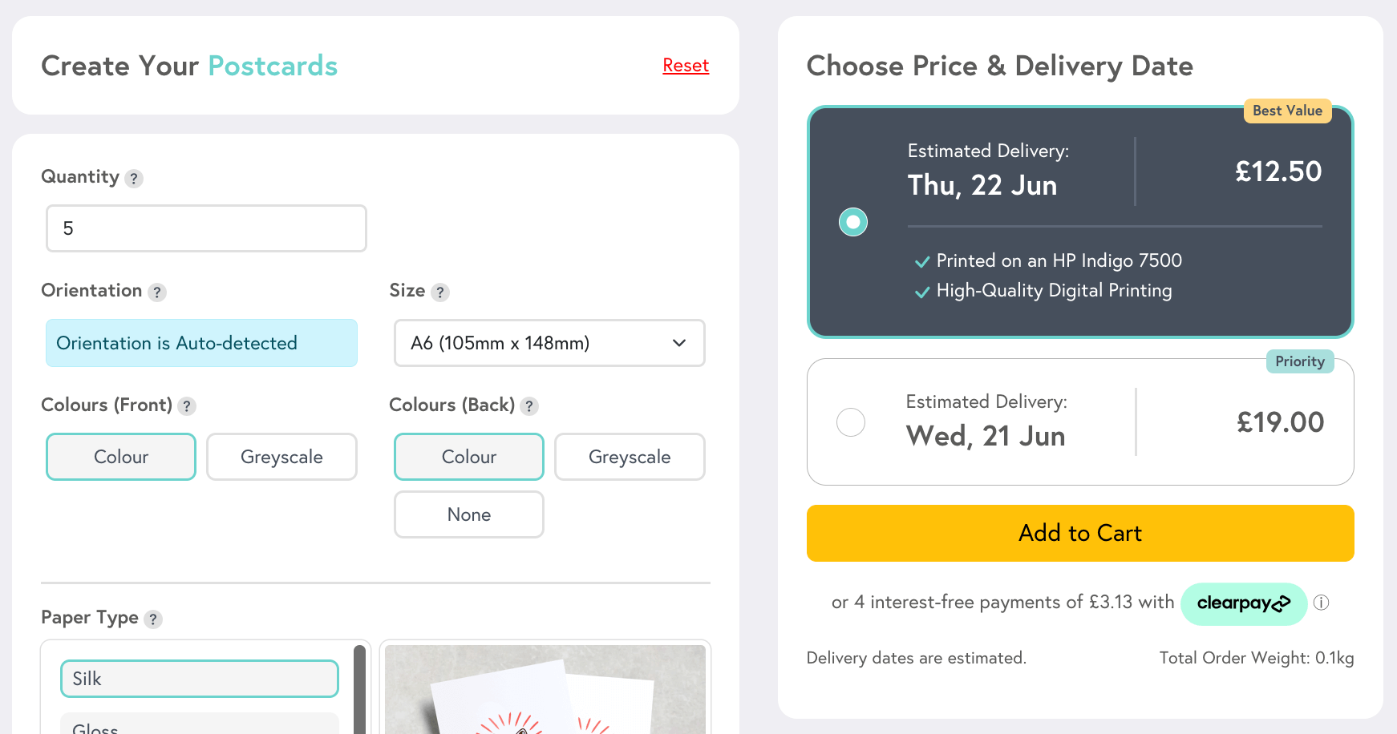Select the Best Value delivery option
The image size is (1397, 734).
click(852, 221)
